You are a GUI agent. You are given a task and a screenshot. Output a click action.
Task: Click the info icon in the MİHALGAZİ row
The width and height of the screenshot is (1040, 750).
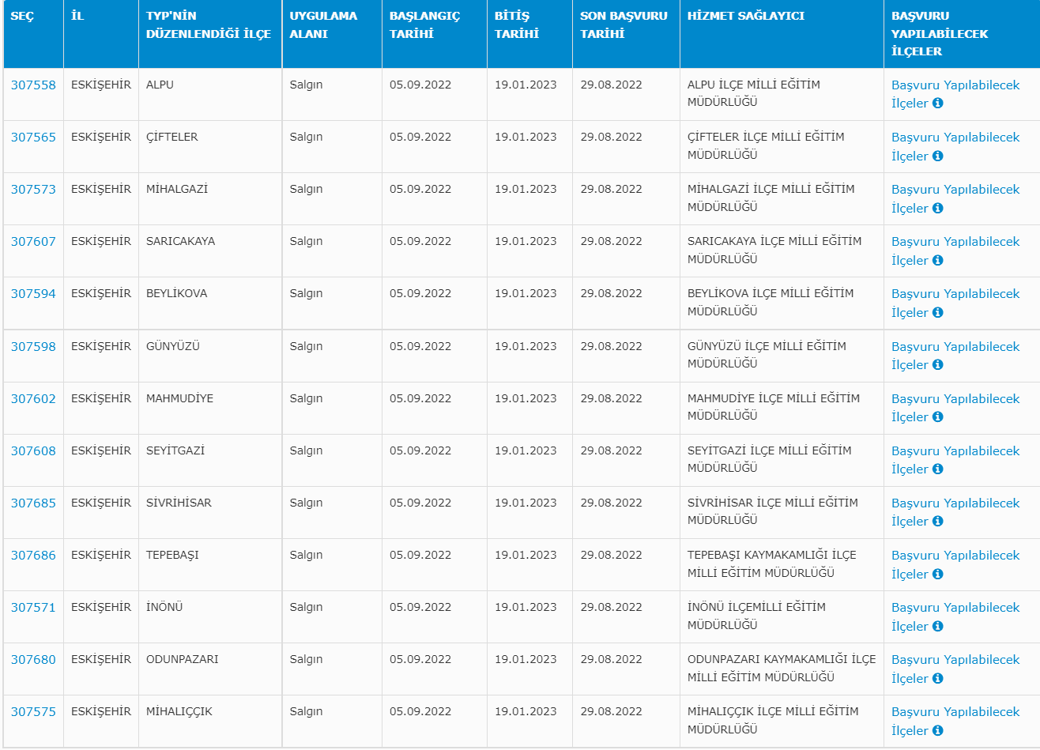coord(938,208)
